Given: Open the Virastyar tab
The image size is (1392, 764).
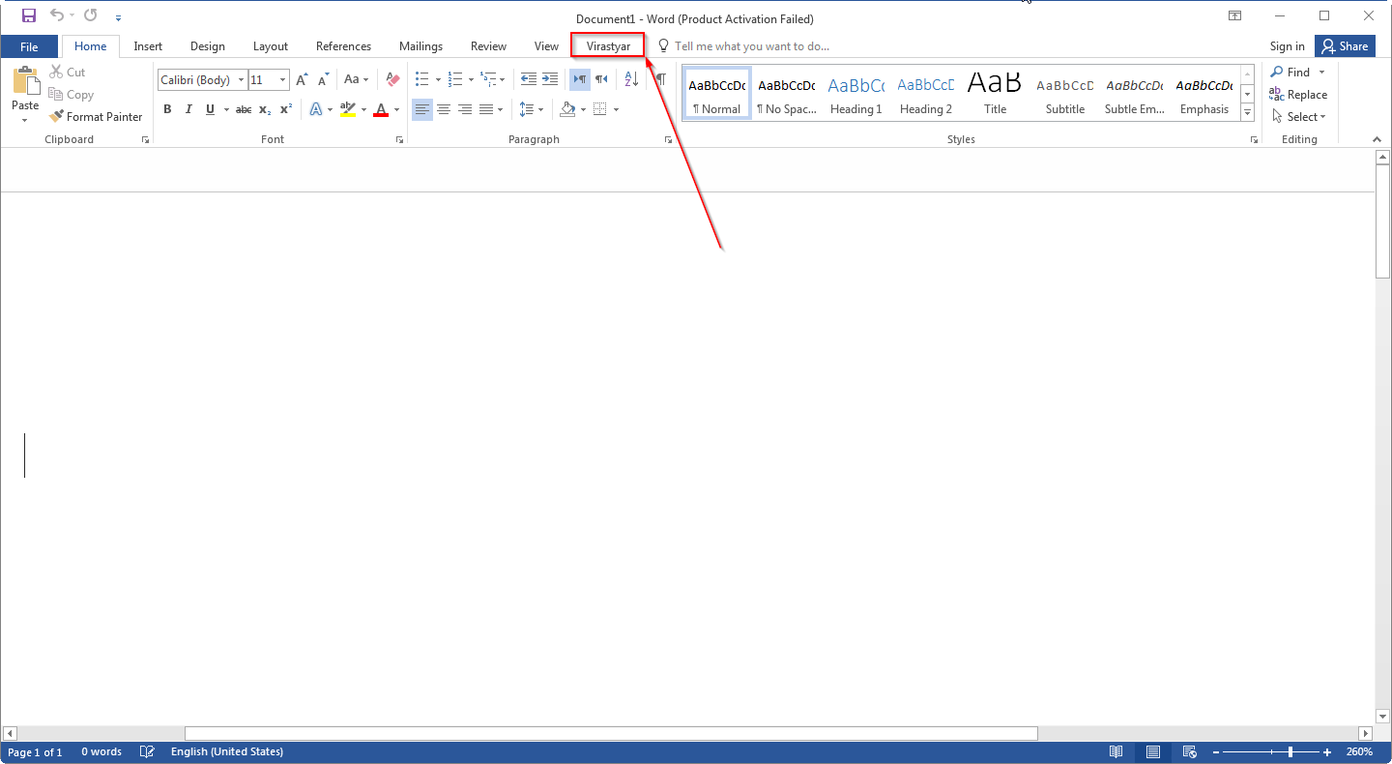Looking at the screenshot, I should [x=608, y=46].
